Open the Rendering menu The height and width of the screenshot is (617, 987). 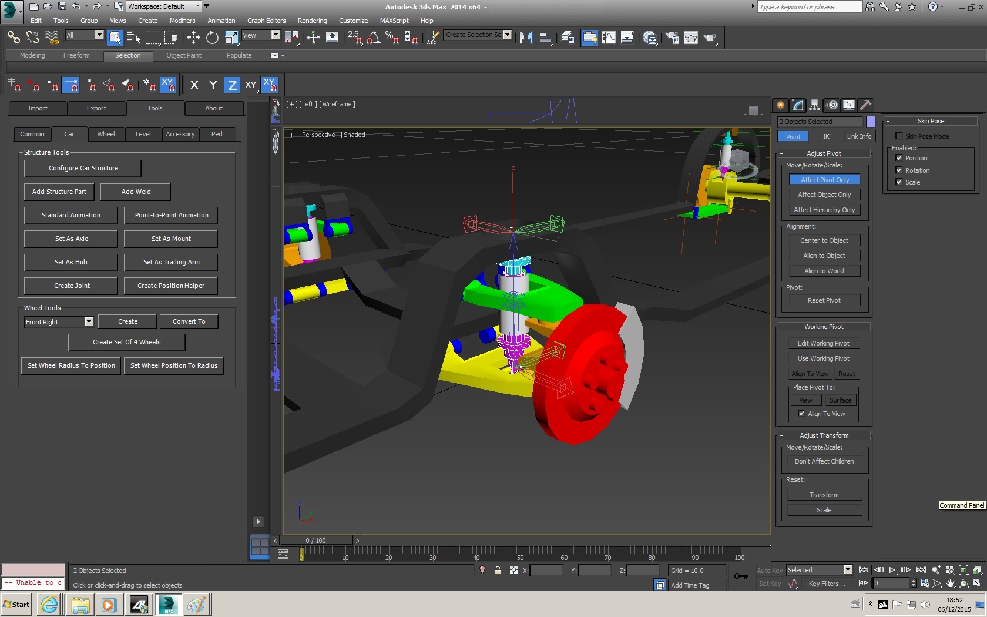(312, 21)
